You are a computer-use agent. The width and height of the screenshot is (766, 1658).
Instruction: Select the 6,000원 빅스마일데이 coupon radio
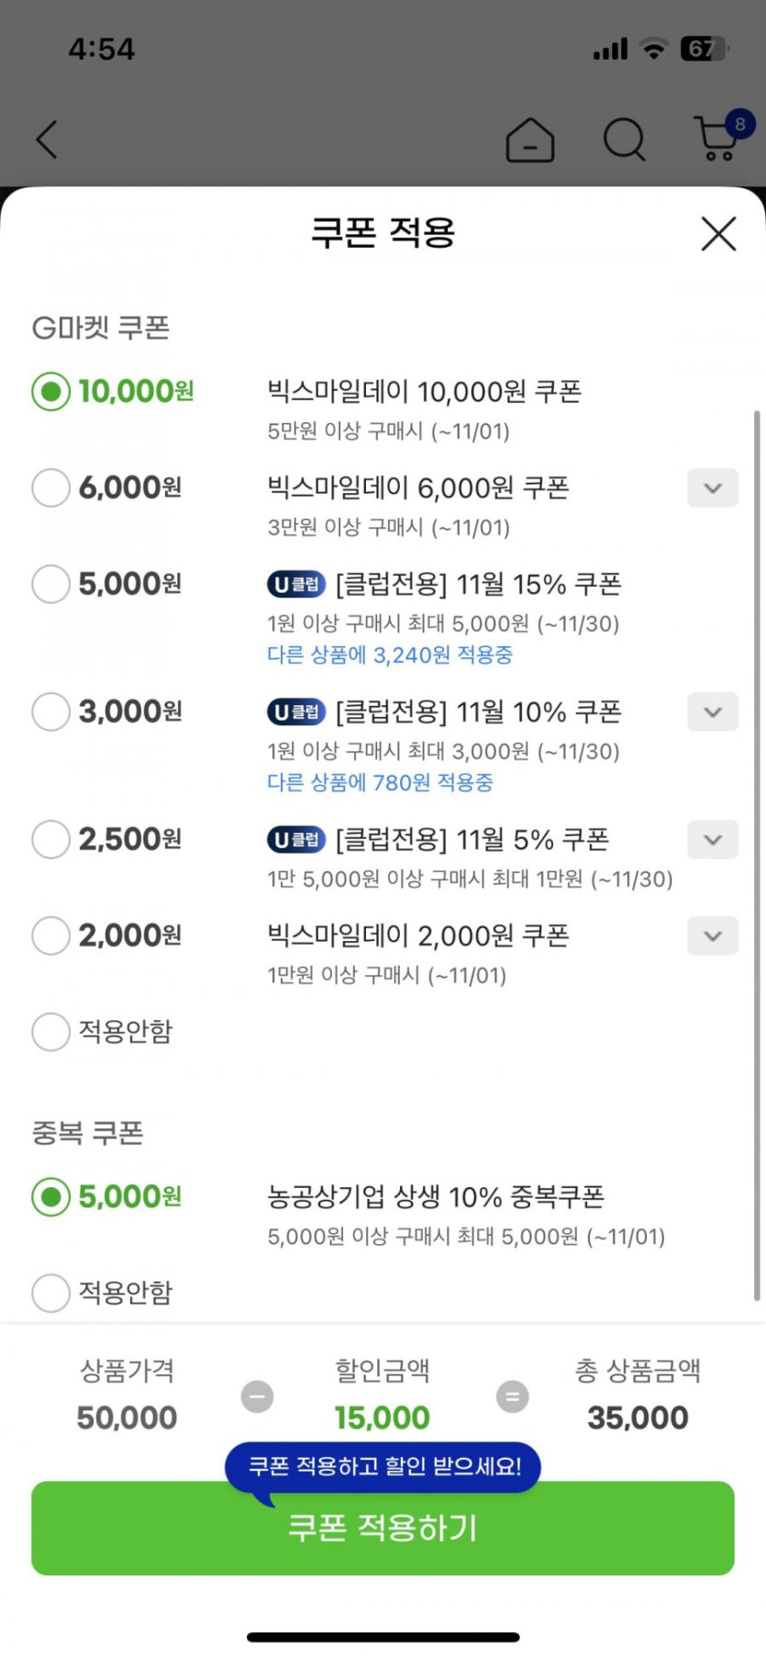click(51, 487)
